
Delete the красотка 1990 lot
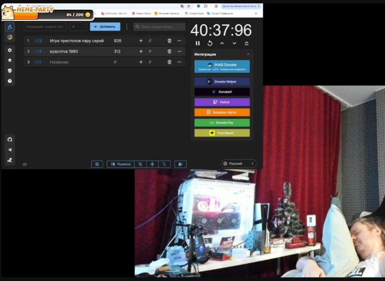pos(169,51)
